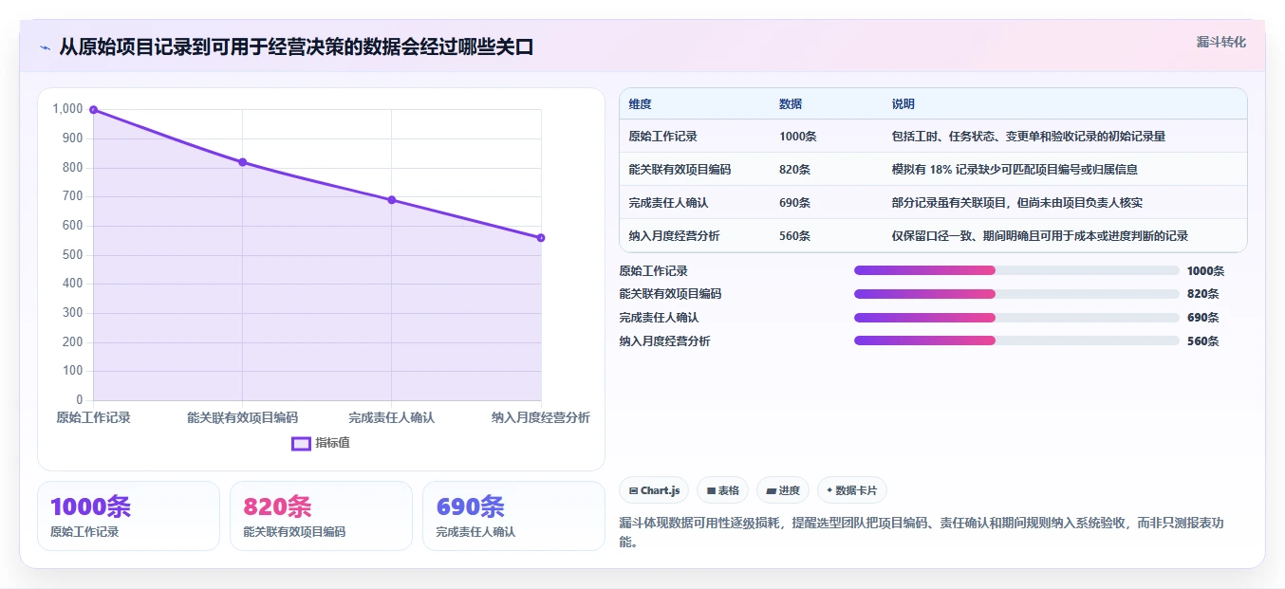1285x589 pixels.
Task: Click the 1000条 value beside progress bar
Action: pyautogui.click(x=1205, y=270)
